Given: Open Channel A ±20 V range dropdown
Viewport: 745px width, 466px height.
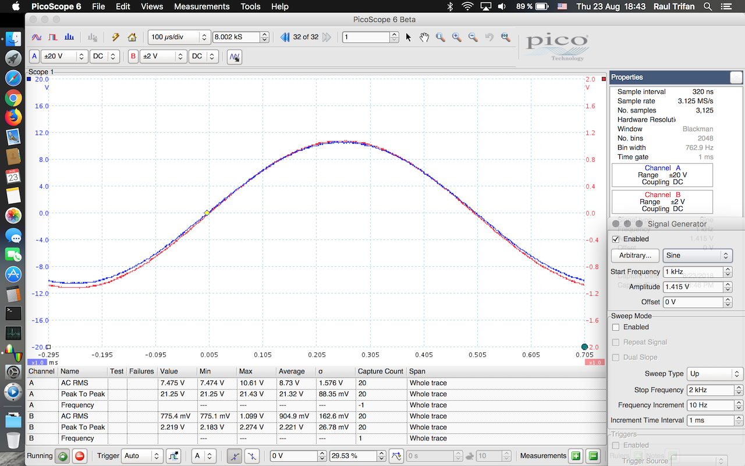Looking at the screenshot, I should click(64, 57).
